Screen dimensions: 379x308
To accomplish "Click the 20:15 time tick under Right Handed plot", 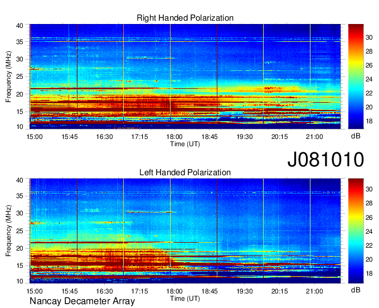I will pyautogui.click(x=279, y=137).
